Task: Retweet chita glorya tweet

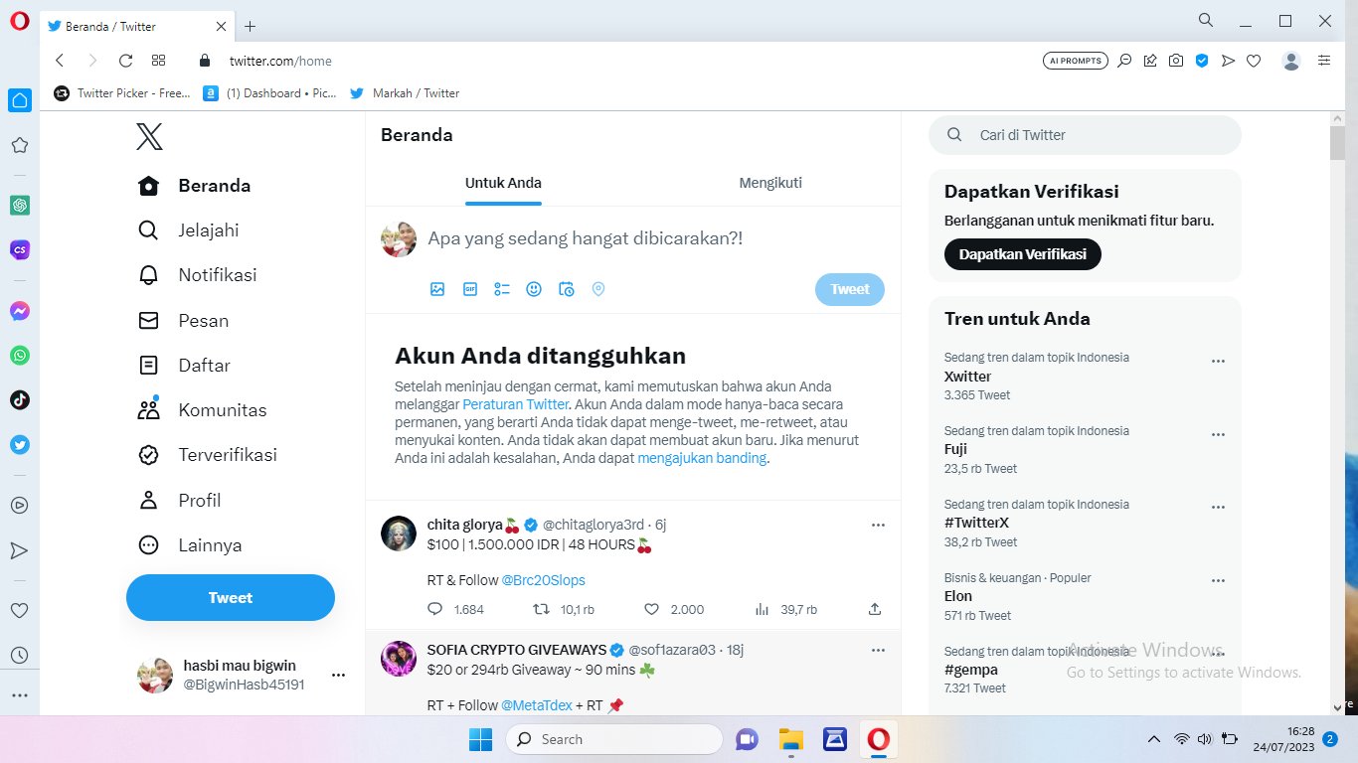Action: 542,609
